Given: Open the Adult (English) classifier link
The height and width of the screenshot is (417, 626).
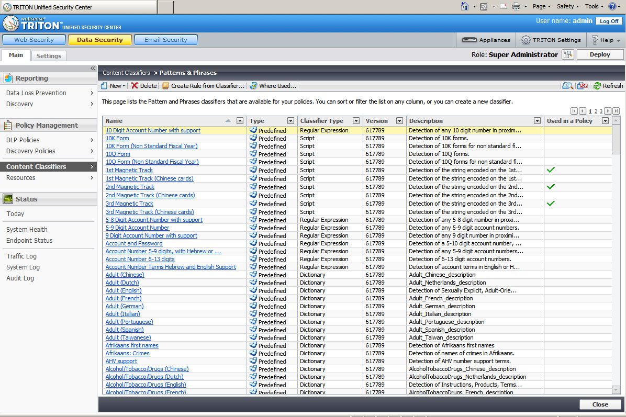Looking at the screenshot, I should (x=124, y=290).
